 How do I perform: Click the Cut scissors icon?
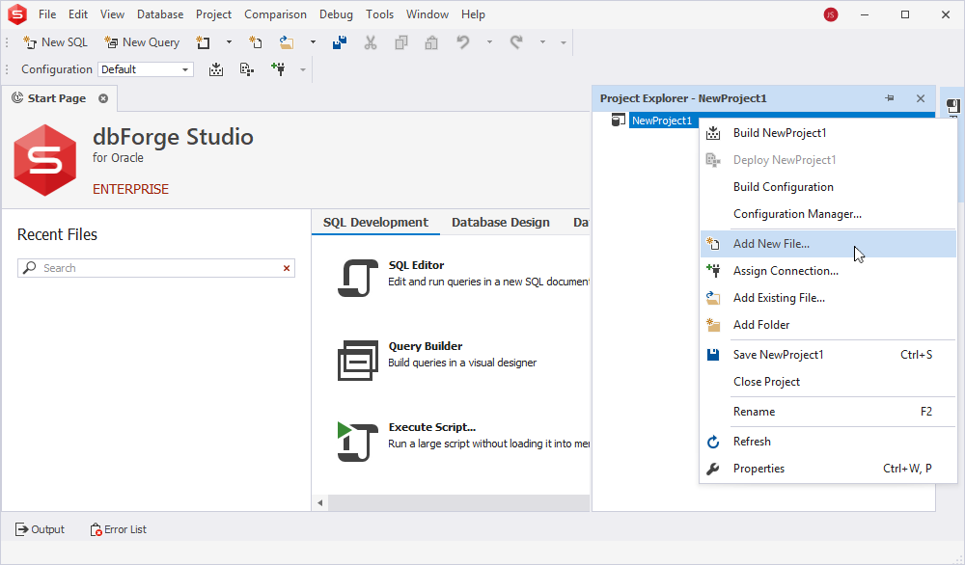(371, 42)
